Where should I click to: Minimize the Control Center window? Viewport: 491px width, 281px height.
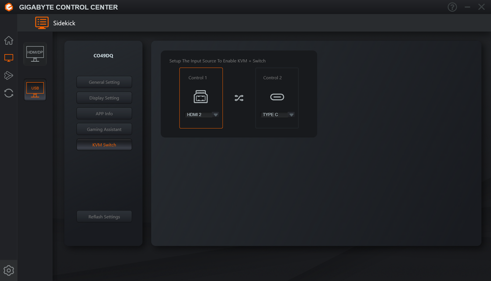click(x=467, y=7)
